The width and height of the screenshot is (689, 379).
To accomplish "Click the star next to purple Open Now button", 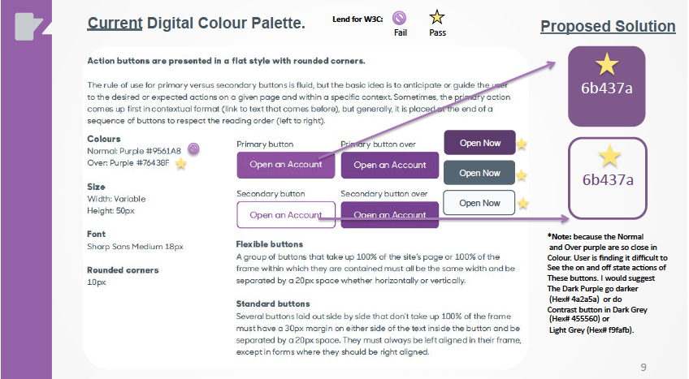I will coord(522,144).
